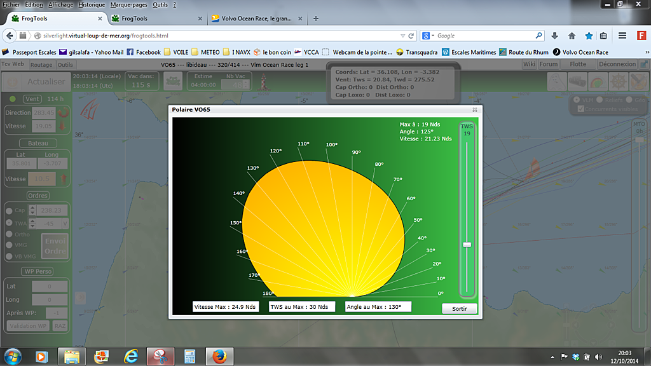
Task: Click Firefox downloads arrow icon
Action: tap(554, 36)
